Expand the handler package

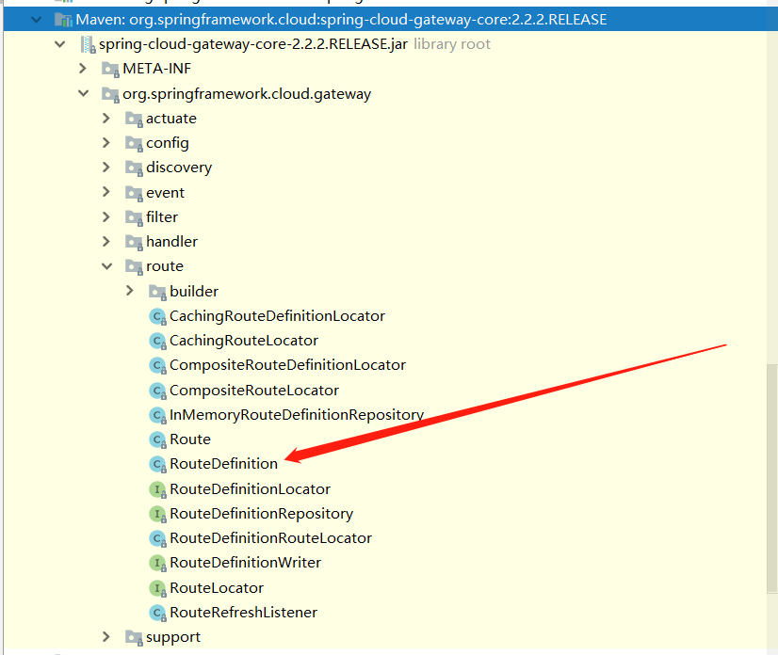pyautogui.click(x=106, y=242)
